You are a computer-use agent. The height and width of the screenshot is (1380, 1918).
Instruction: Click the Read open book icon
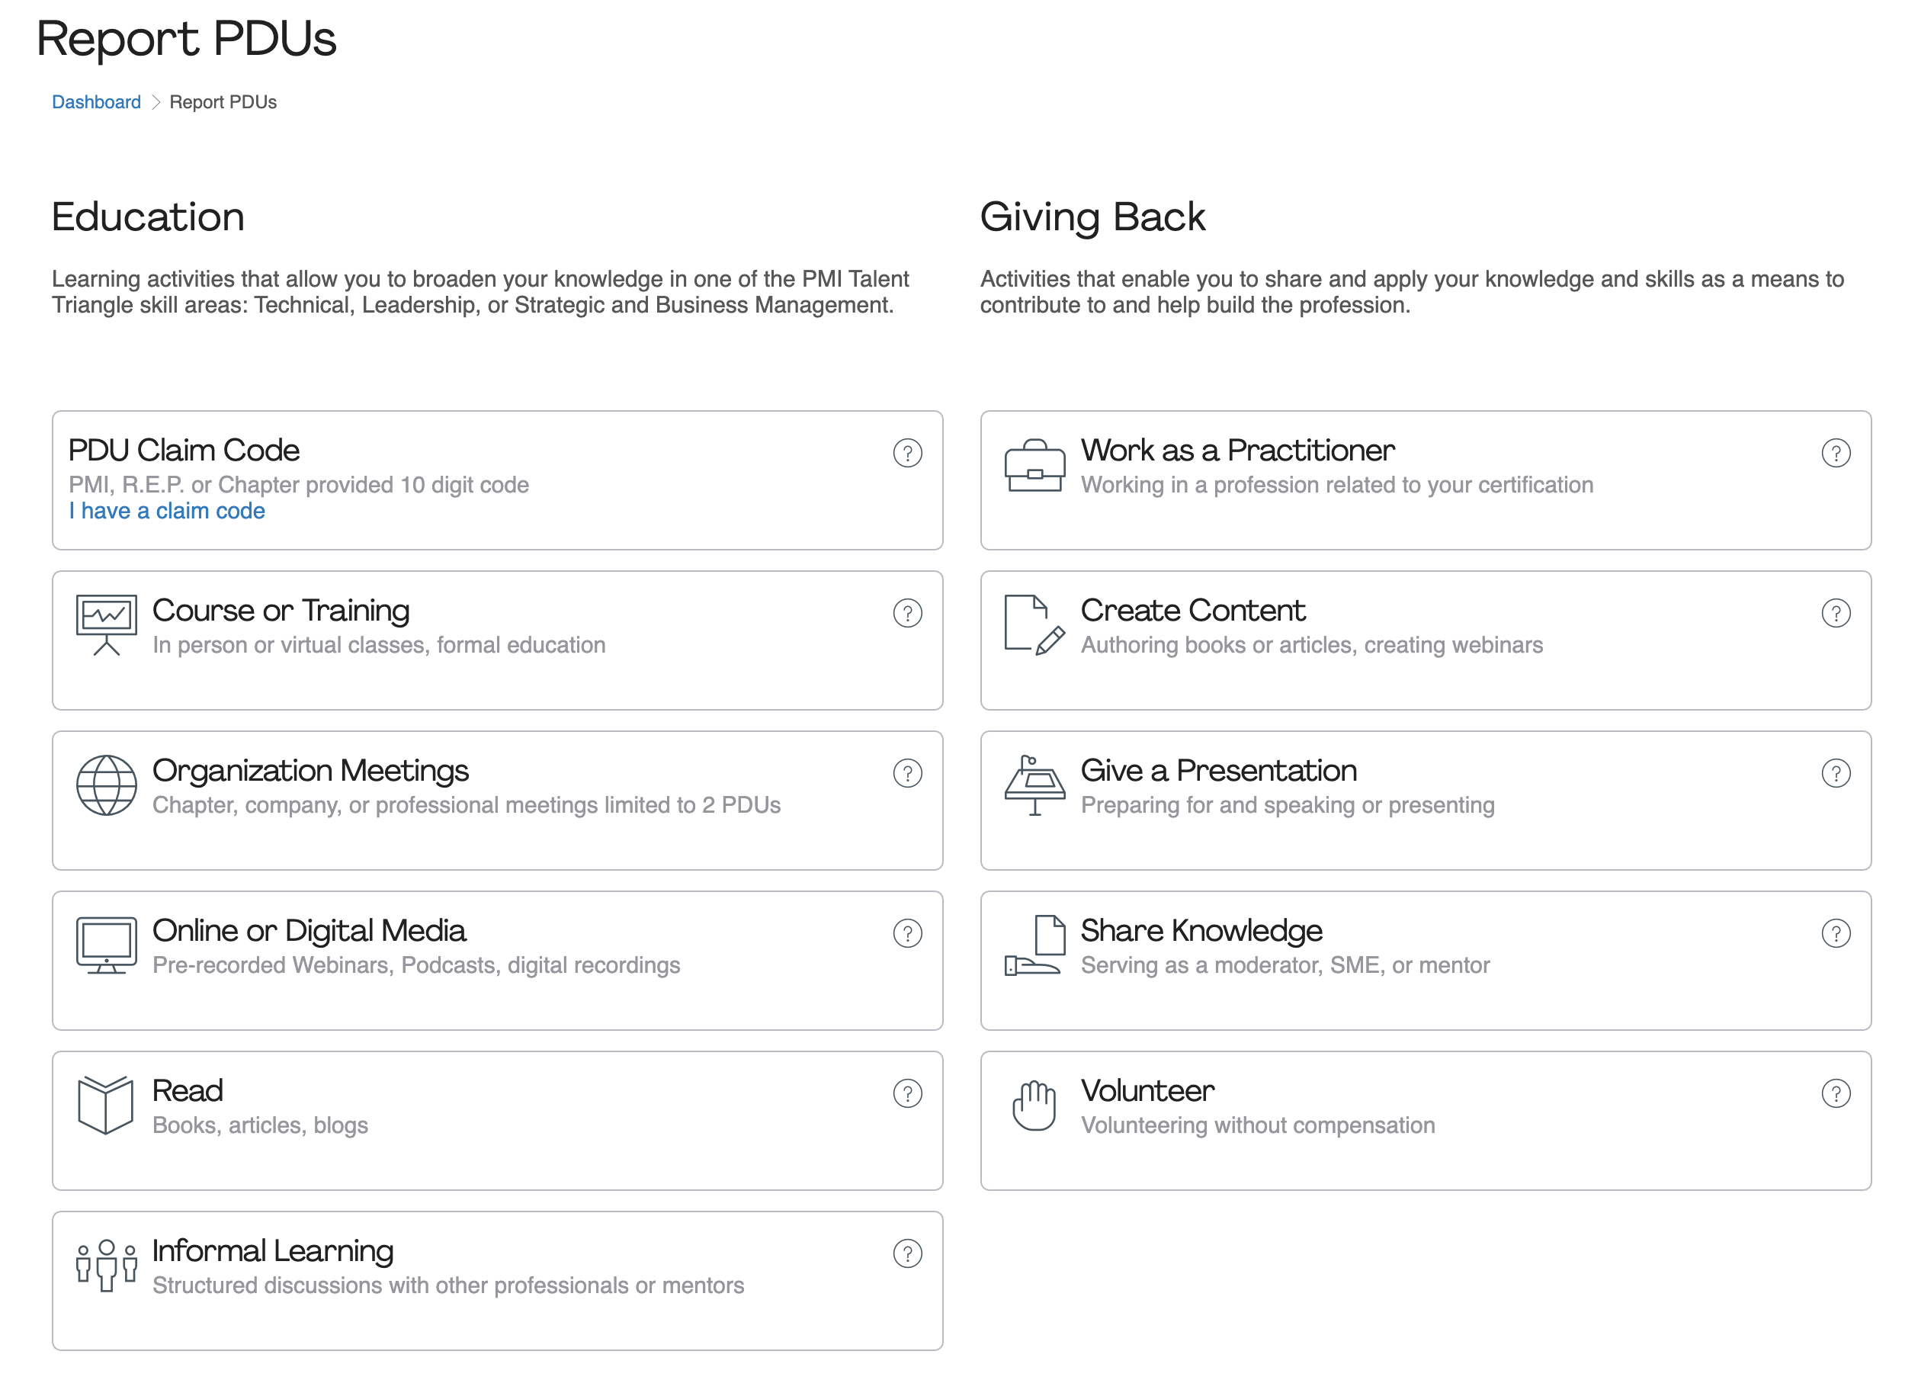[x=106, y=1104]
